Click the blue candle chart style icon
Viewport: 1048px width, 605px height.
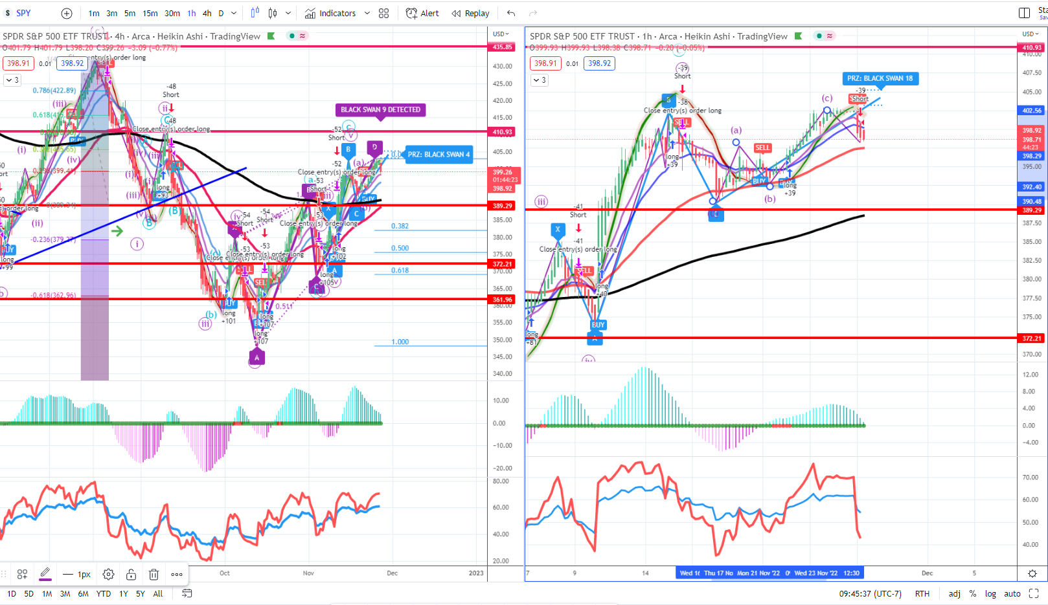[x=255, y=13]
